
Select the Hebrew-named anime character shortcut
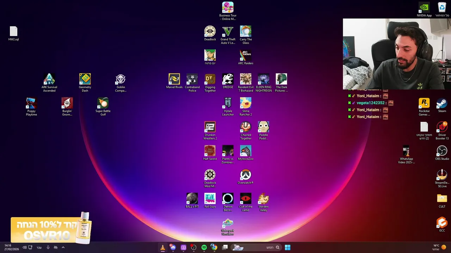point(210,57)
